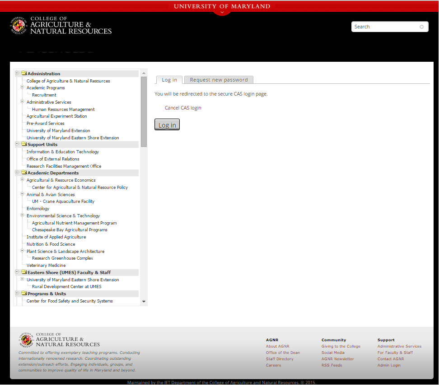Select Information & Education Technology item
The height and width of the screenshot is (385, 439).
(63, 152)
